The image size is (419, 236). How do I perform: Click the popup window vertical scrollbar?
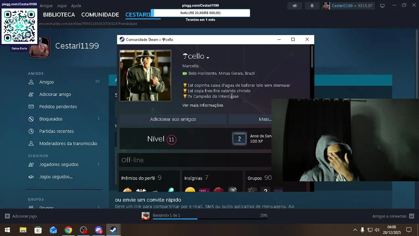pyautogui.click(x=312, y=57)
